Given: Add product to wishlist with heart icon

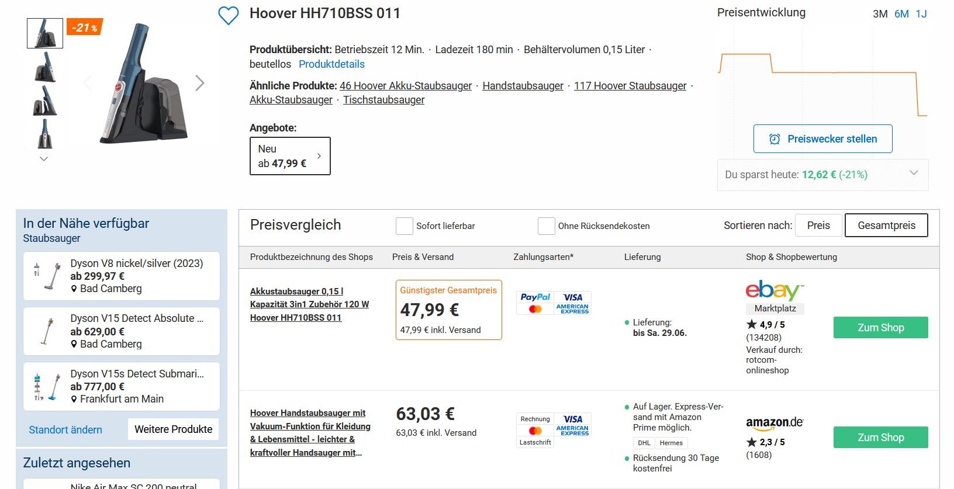Looking at the screenshot, I should click(x=229, y=16).
